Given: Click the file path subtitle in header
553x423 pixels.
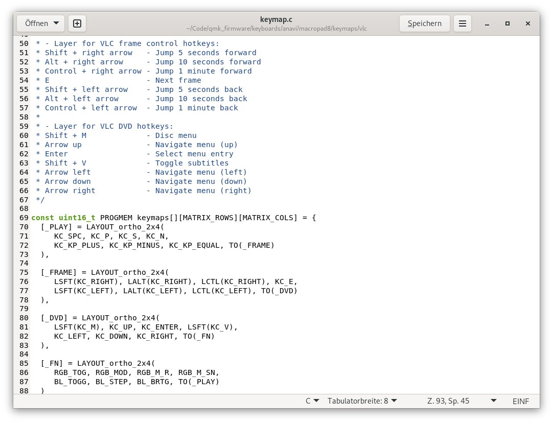Looking at the screenshot, I should click(276, 29).
